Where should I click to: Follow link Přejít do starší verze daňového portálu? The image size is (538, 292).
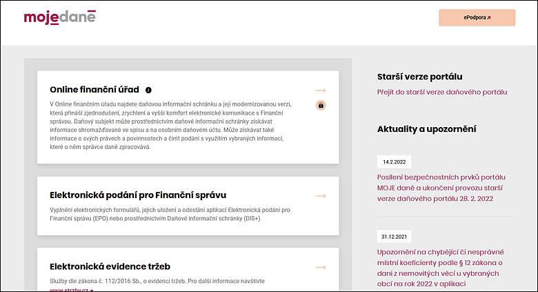(x=442, y=92)
